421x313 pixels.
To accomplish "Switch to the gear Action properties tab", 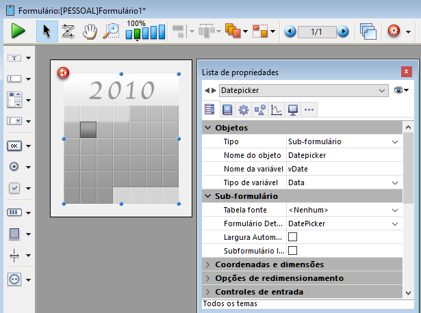I will tap(243, 109).
